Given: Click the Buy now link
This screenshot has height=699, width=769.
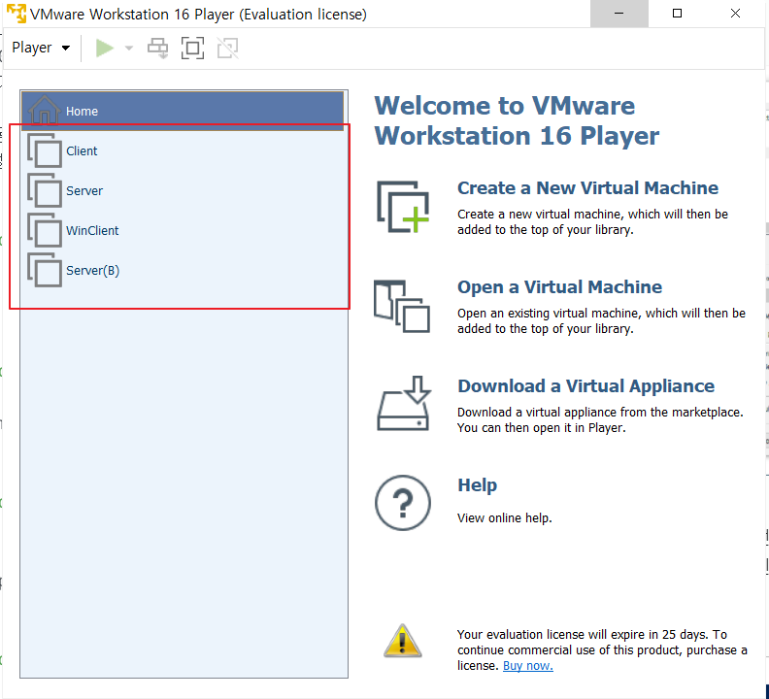Looking at the screenshot, I should tap(528, 666).
